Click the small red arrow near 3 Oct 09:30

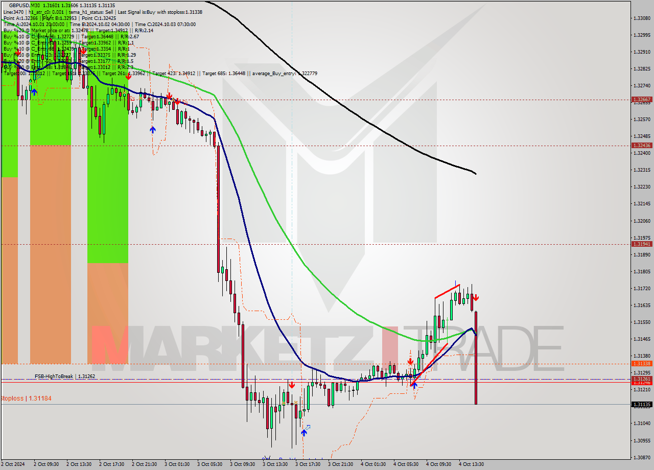292,385
